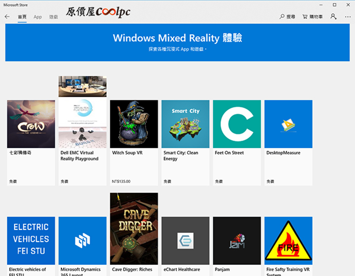Click the Feet On Street title

(229, 153)
